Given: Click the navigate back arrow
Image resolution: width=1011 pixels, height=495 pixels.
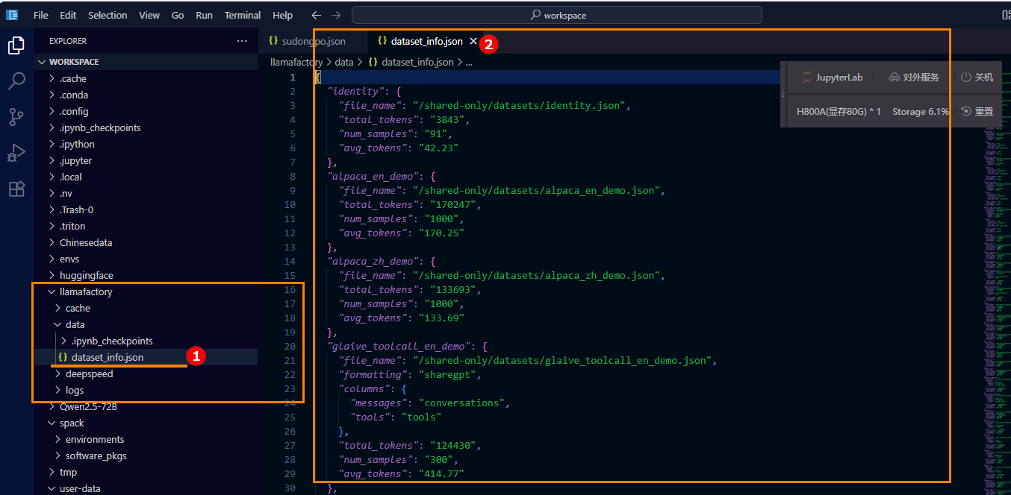Looking at the screenshot, I should (317, 15).
